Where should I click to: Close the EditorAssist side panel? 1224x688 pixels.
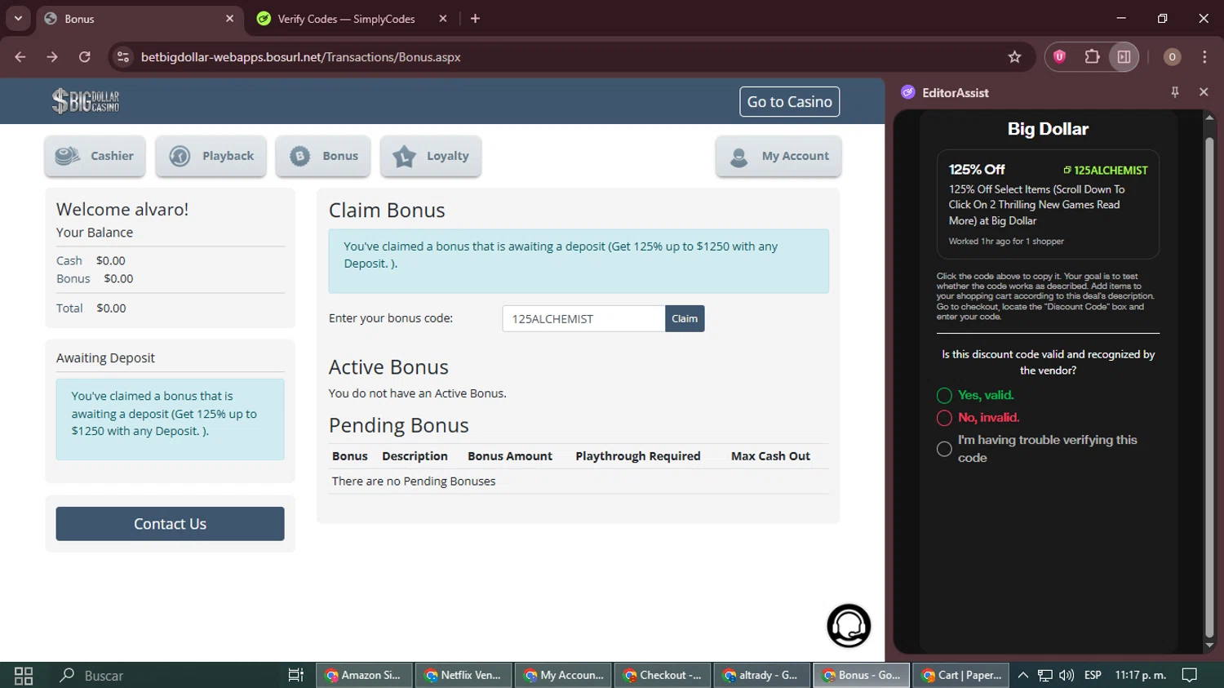click(1204, 92)
